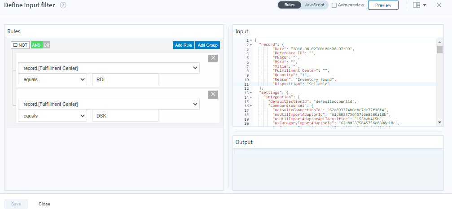The width and height of the screenshot is (452, 209).
Task: Click the "Disposition": "Sellable" line
Action: pyautogui.click(x=301, y=84)
